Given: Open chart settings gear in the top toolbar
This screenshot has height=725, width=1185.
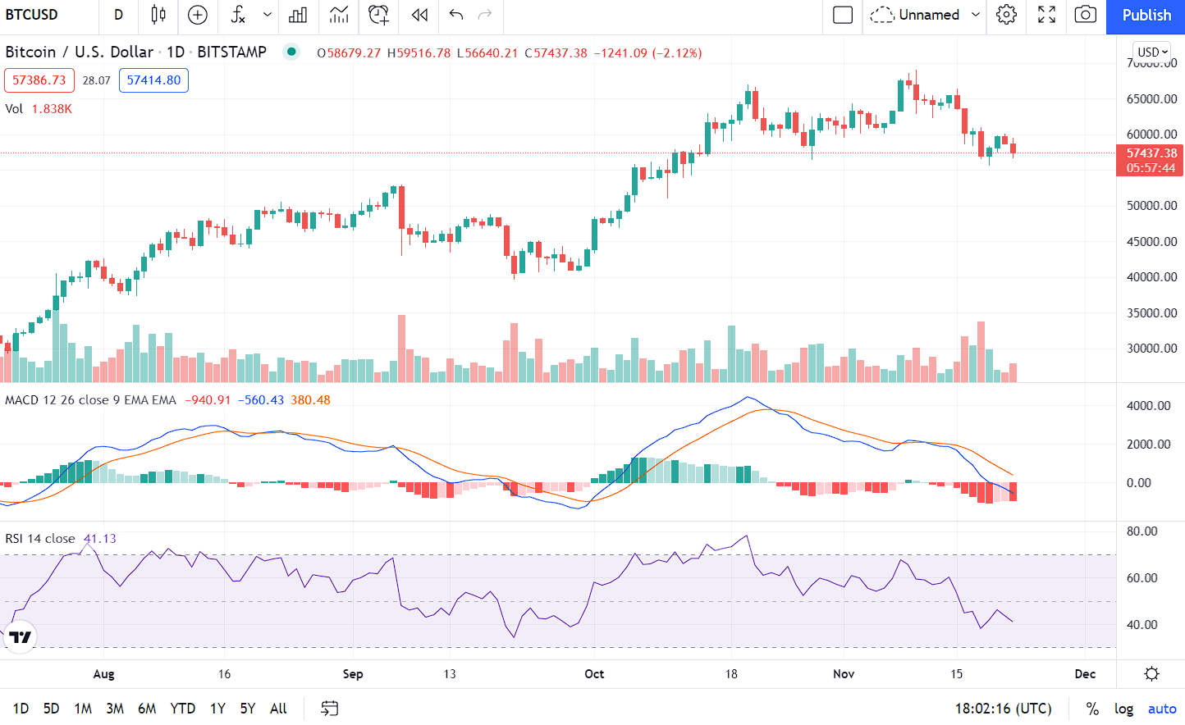Looking at the screenshot, I should point(1006,15).
